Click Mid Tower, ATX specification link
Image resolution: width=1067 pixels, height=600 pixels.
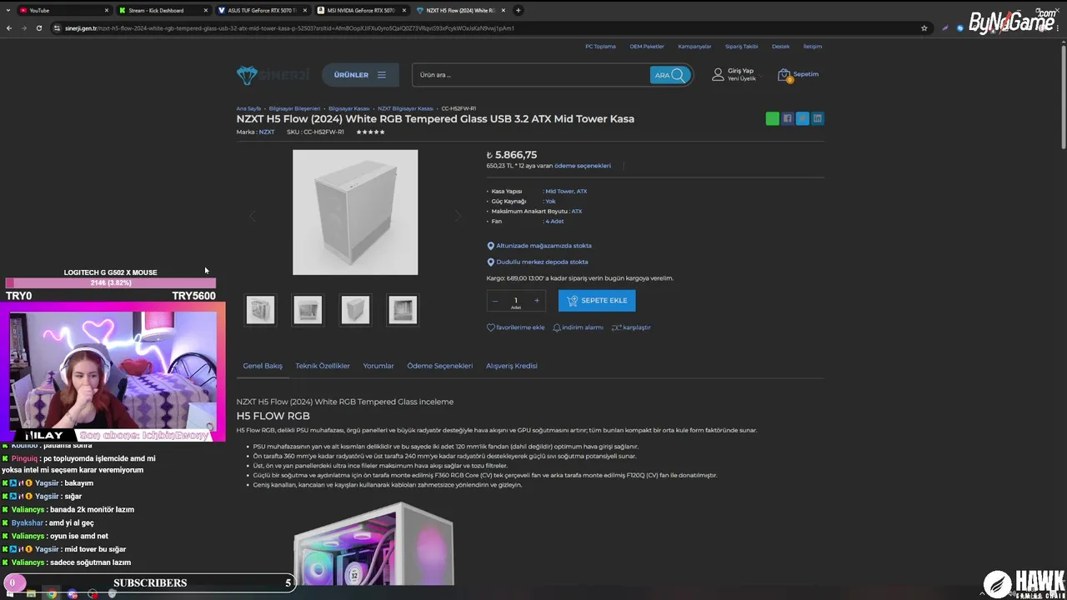click(566, 192)
